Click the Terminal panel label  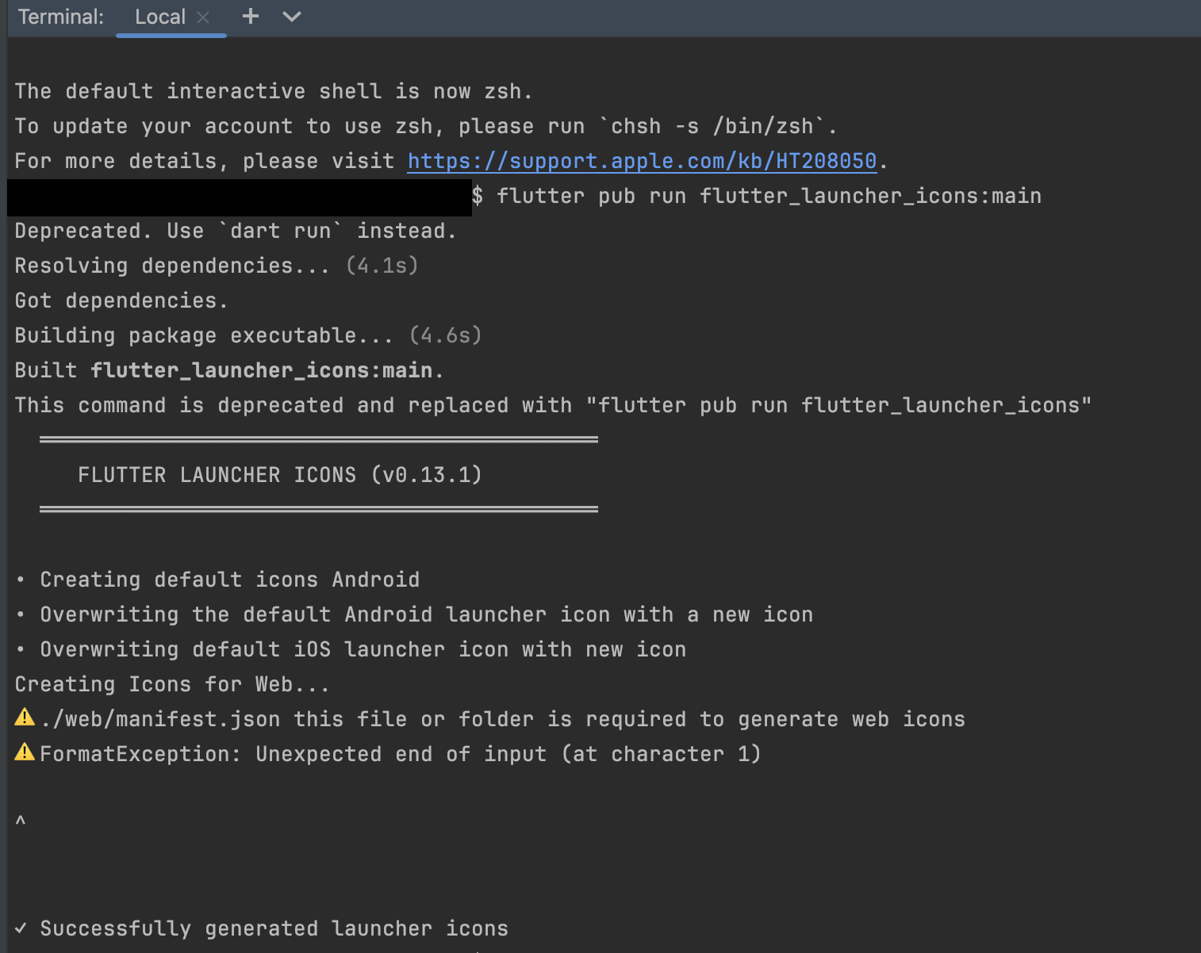[61, 17]
